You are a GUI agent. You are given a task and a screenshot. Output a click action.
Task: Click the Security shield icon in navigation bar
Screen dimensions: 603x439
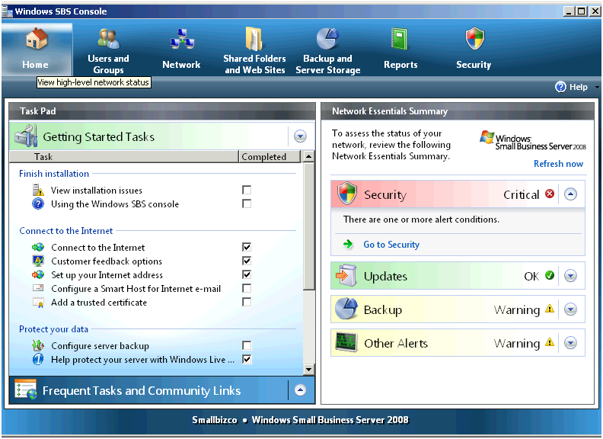tap(475, 39)
